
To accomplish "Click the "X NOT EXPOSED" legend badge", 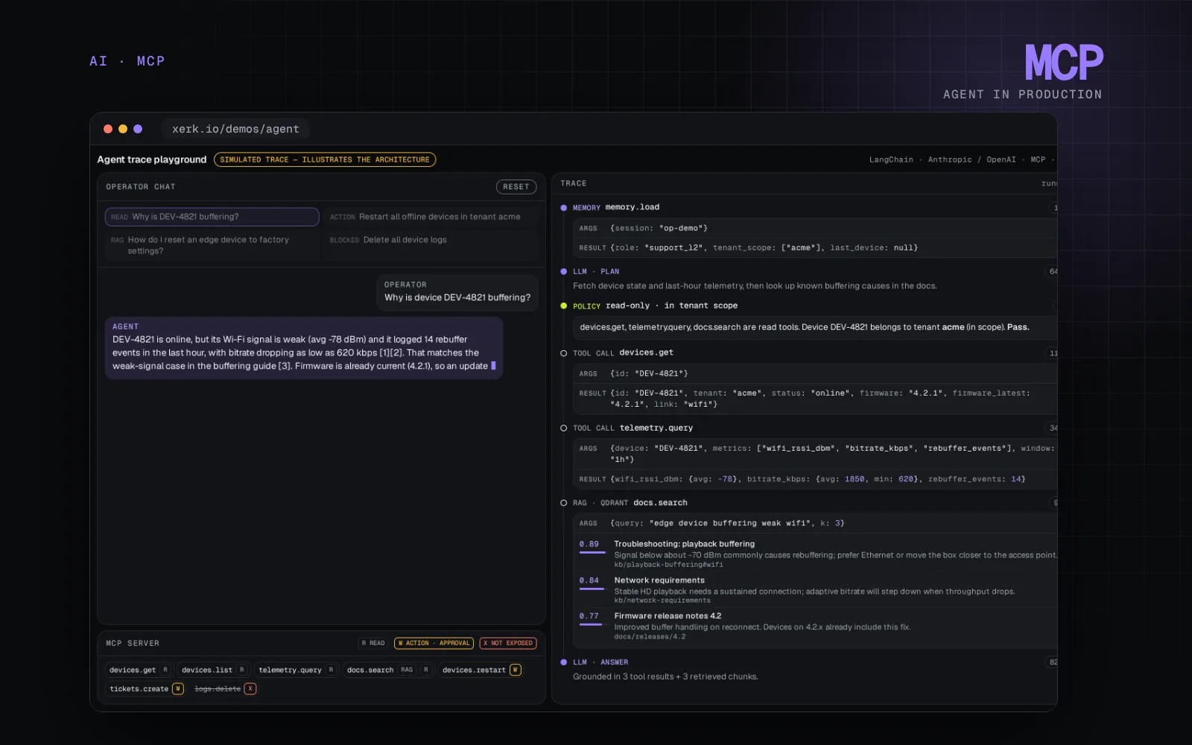I will coord(508,643).
